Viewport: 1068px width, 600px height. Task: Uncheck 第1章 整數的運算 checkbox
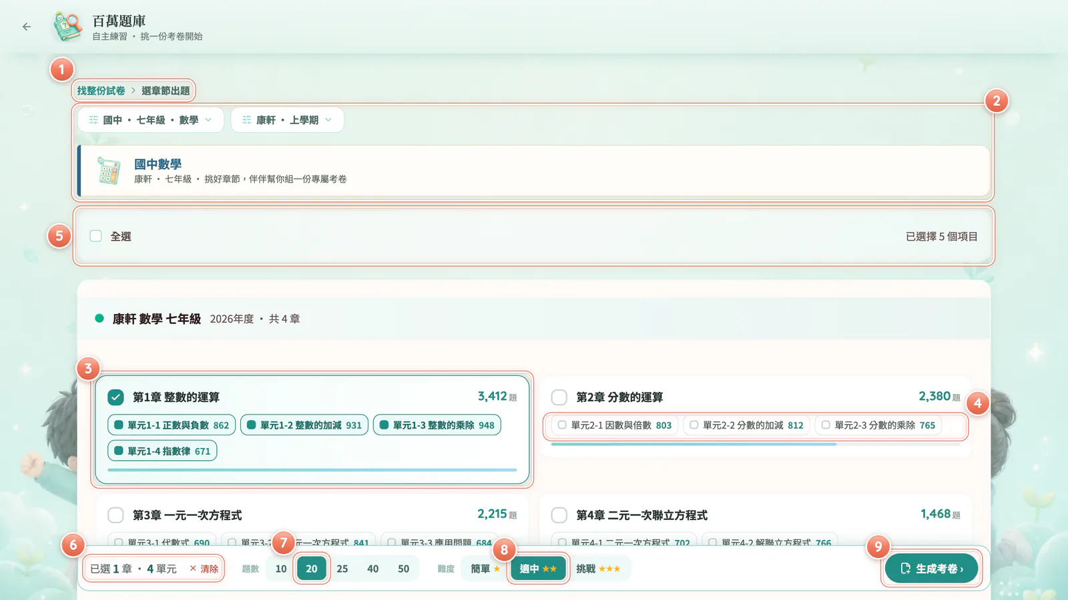(x=115, y=397)
